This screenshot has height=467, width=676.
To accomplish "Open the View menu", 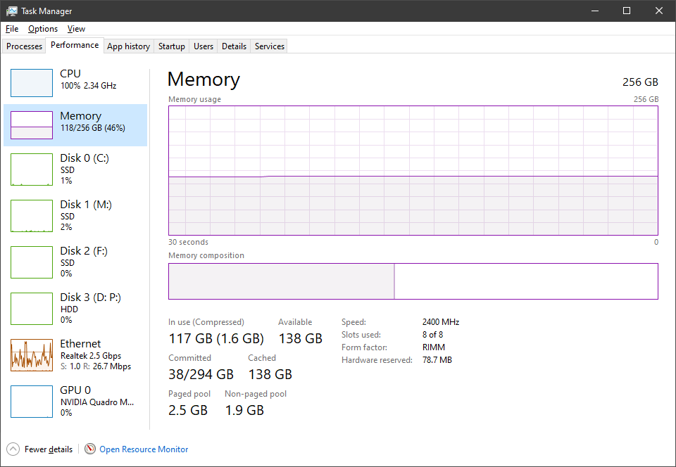I will tap(76, 29).
